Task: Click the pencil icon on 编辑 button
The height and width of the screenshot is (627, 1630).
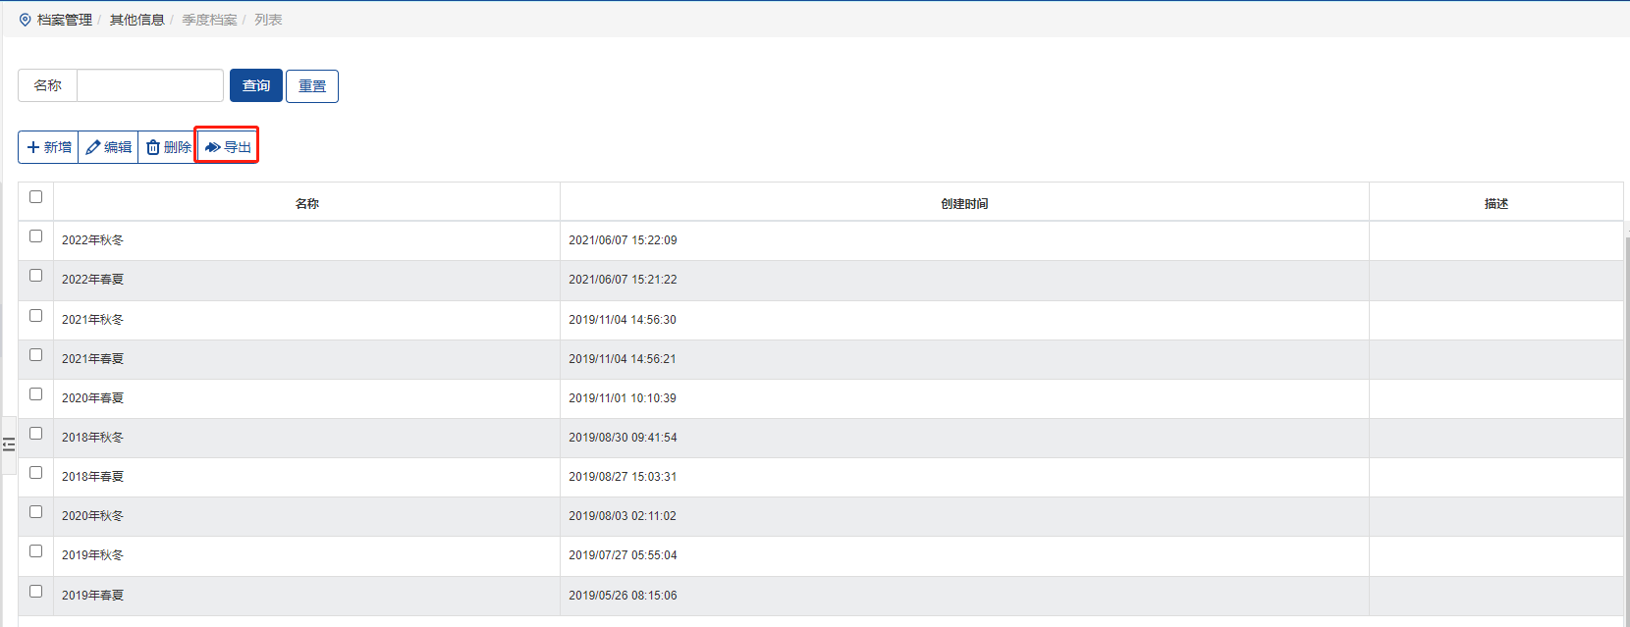Action: coord(93,147)
